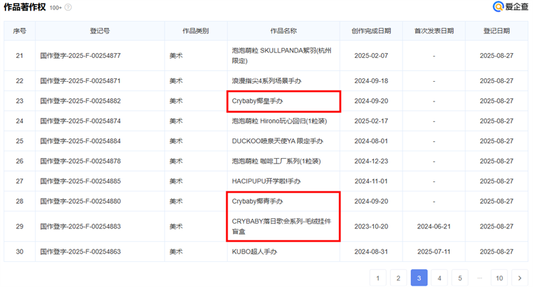Click creation date 2024-12-23
Viewport: 533px width, 287px height.
pos(371,161)
